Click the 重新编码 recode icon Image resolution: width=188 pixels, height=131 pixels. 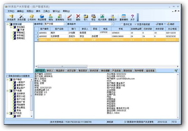coord(124,18)
